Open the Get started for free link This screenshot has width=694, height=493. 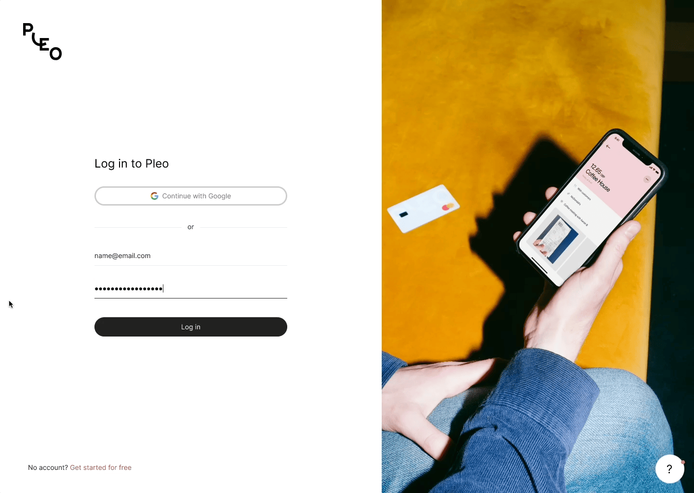(x=101, y=467)
